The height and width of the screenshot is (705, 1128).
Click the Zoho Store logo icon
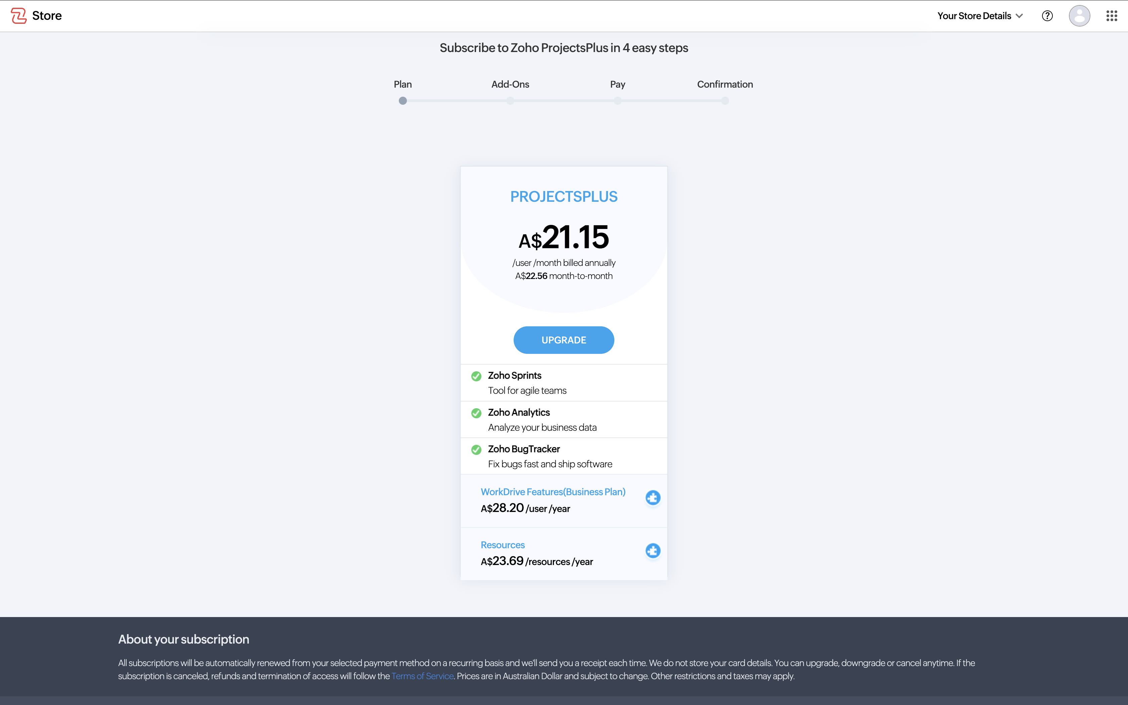tap(19, 15)
